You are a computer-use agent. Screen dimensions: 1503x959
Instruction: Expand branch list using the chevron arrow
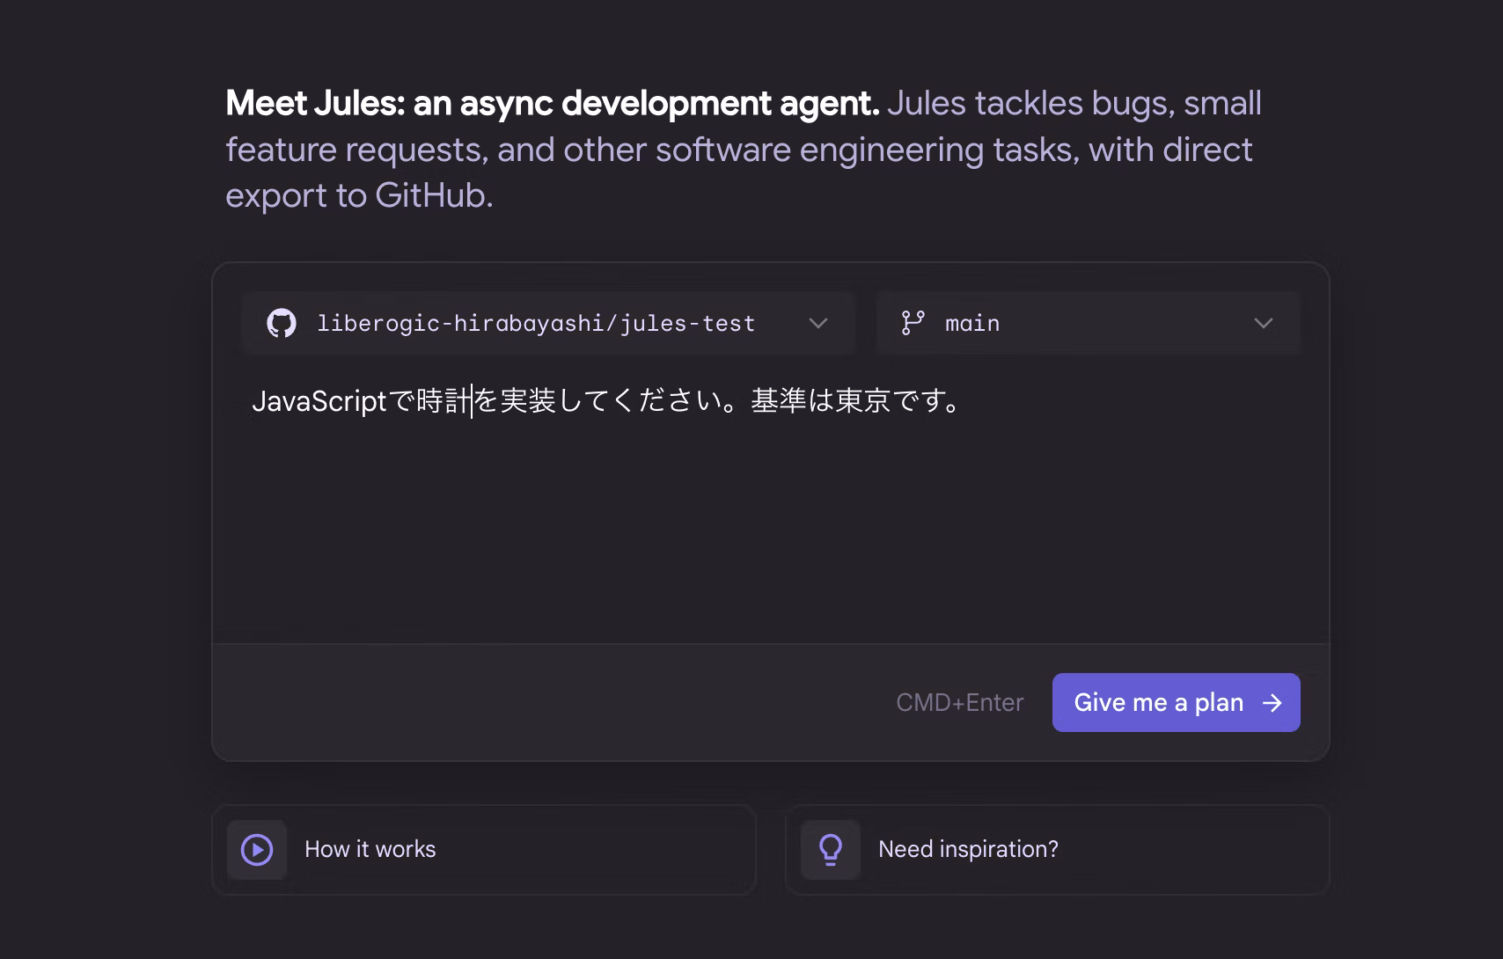[1264, 323]
